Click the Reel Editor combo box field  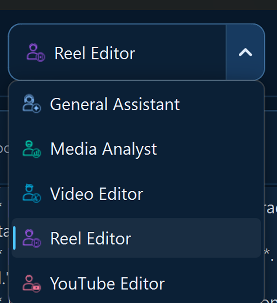tap(136, 52)
